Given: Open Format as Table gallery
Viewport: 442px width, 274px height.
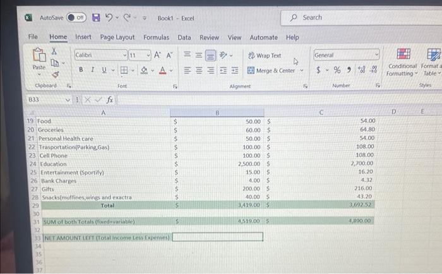Looking at the screenshot, I should coord(431,62).
